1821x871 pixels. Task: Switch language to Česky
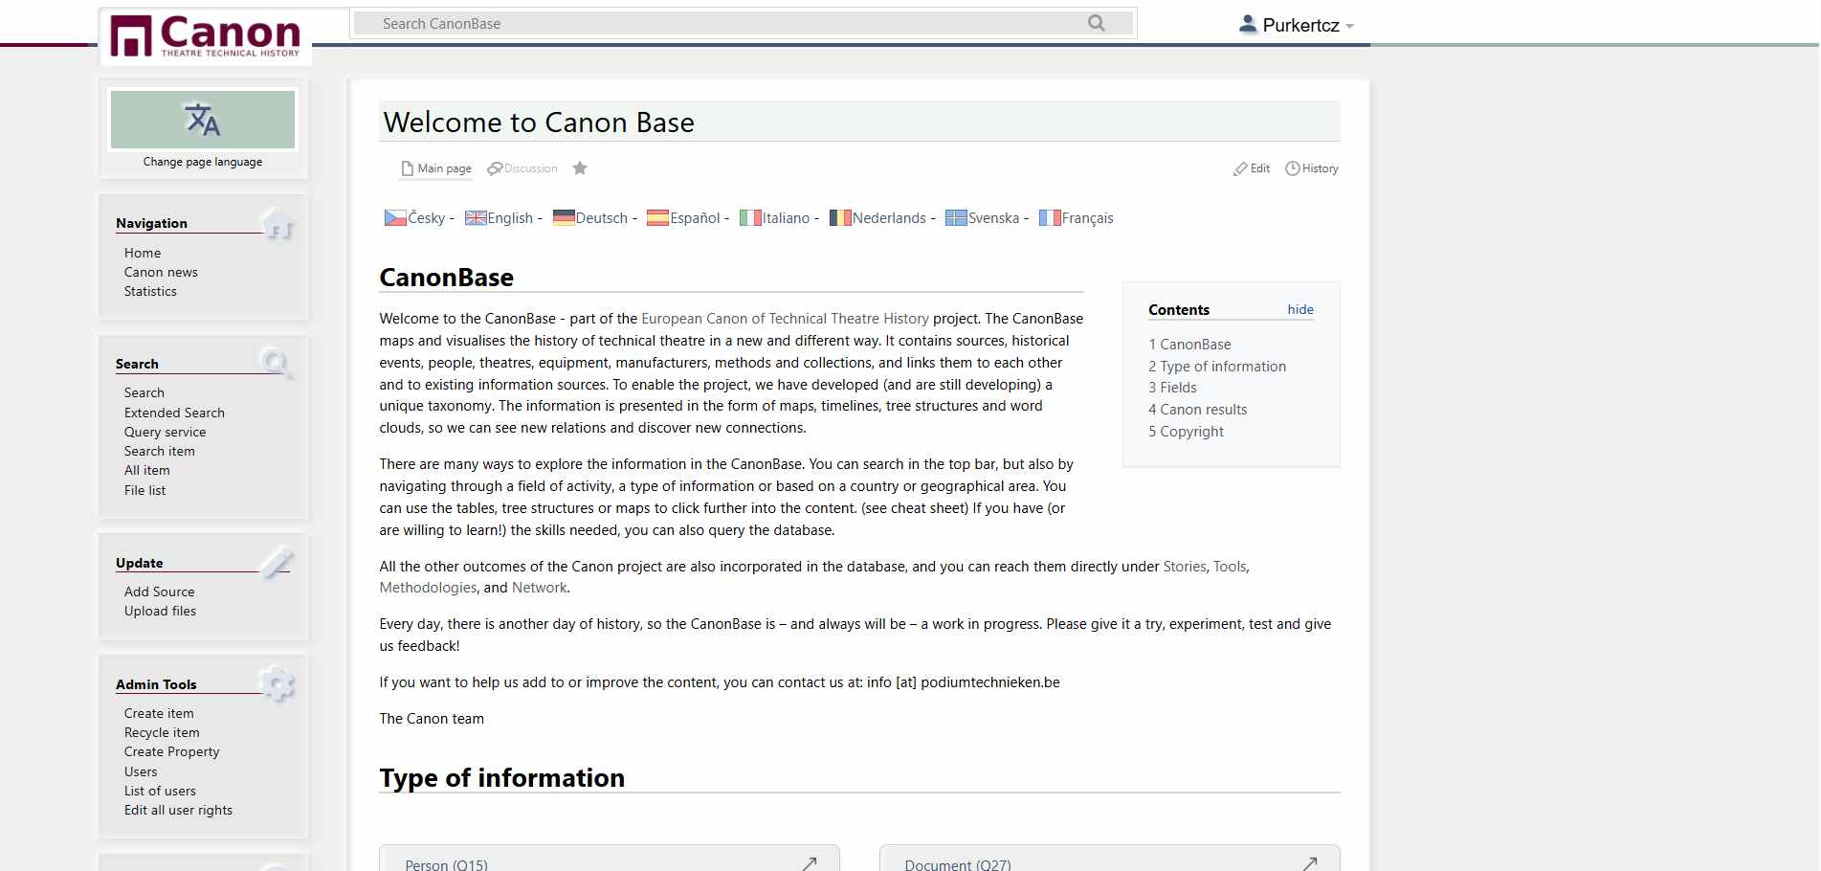coord(426,218)
